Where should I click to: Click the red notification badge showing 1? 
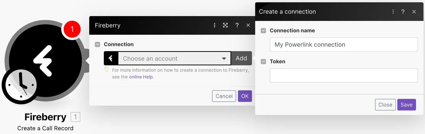72,29
